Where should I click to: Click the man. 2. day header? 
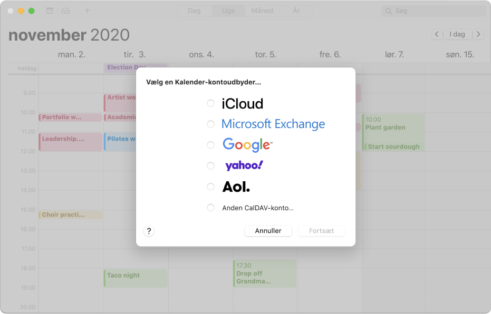71,55
